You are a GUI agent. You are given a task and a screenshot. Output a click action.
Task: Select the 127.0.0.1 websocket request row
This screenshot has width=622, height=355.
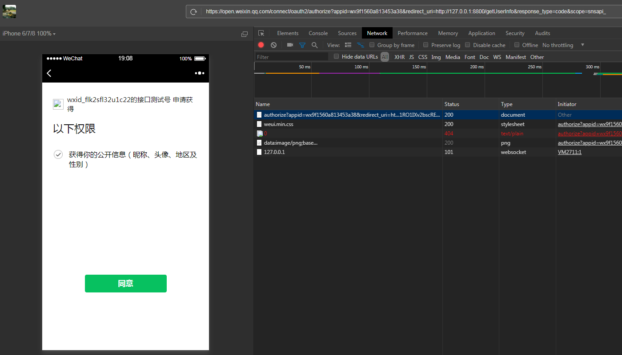pyautogui.click(x=438, y=152)
